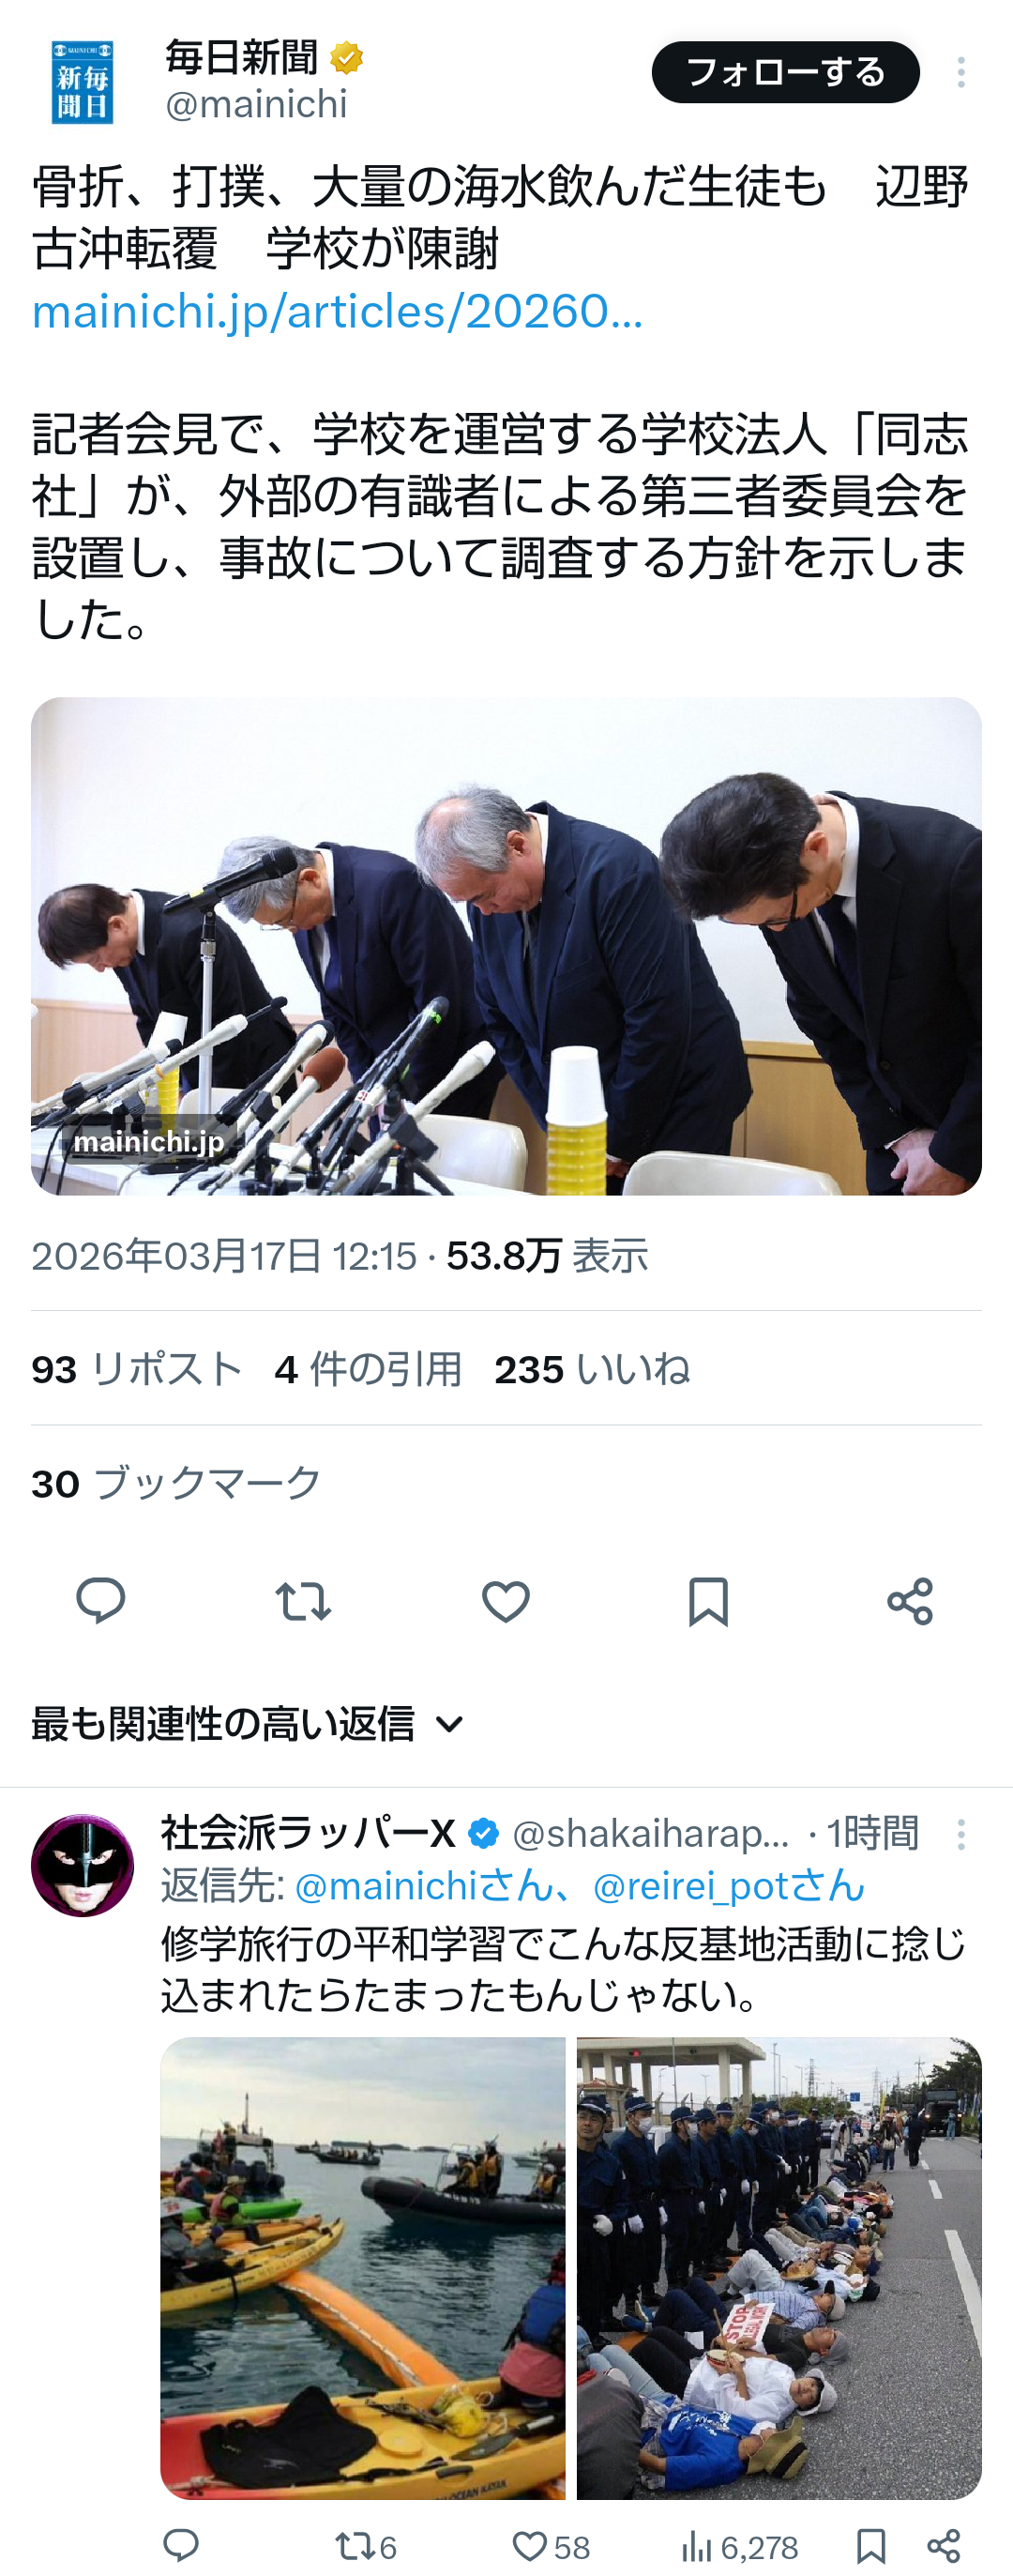View the 93 リポスト list

(137, 1369)
